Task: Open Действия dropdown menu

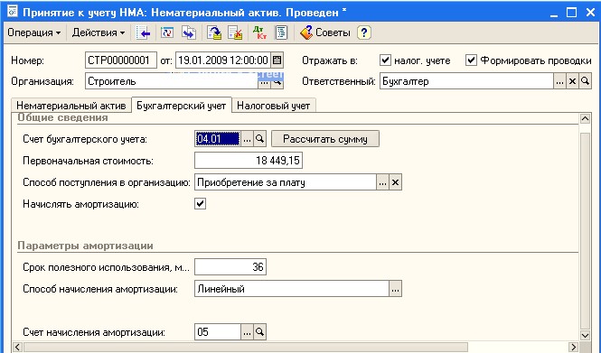Action: click(x=99, y=33)
